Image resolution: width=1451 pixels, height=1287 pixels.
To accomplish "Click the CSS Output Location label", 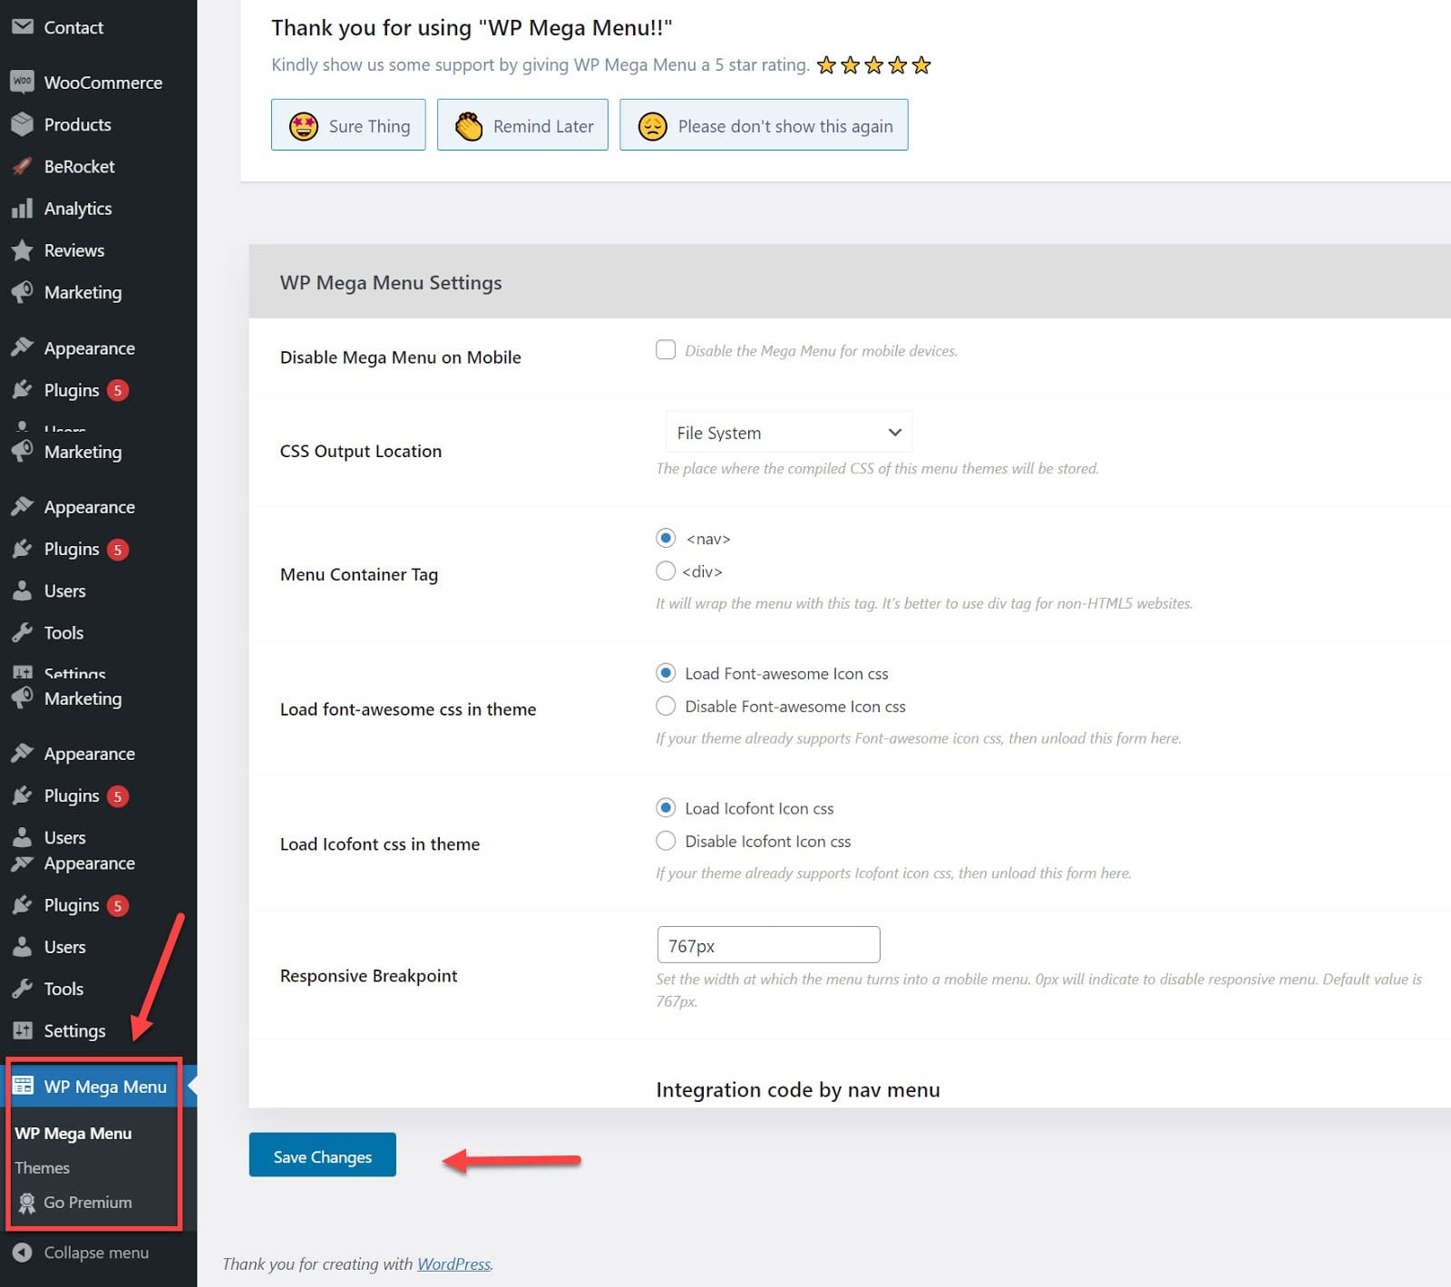I will (x=361, y=452).
